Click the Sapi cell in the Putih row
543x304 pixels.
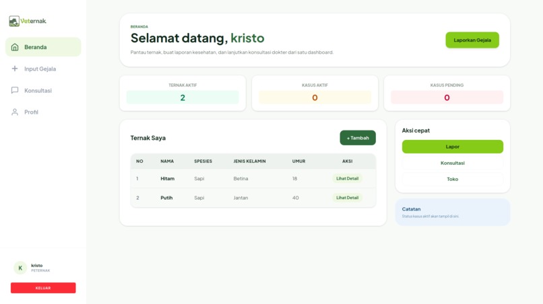pyautogui.click(x=199, y=198)
